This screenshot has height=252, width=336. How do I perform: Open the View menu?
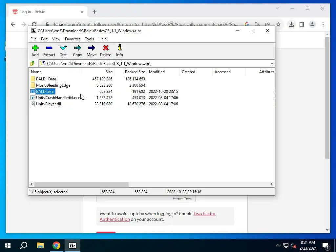(56, 39)
